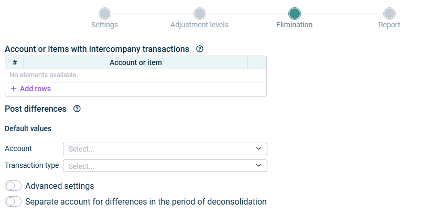Click the # column header
Screen dimensions: 421x214
pyautogui.click(x=15, y=62)
